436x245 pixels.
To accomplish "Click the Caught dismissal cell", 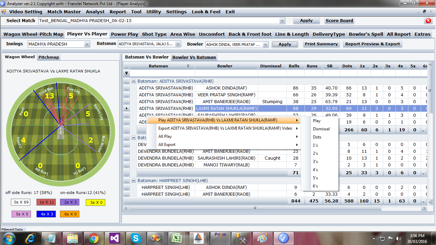I will 272,158.
